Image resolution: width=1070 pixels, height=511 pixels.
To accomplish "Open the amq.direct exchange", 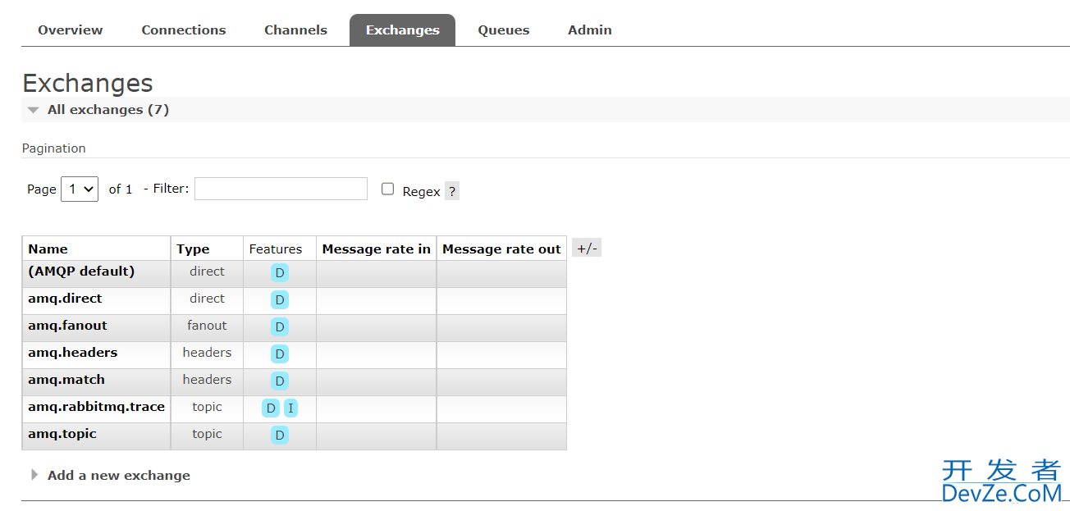I will 65,298.
